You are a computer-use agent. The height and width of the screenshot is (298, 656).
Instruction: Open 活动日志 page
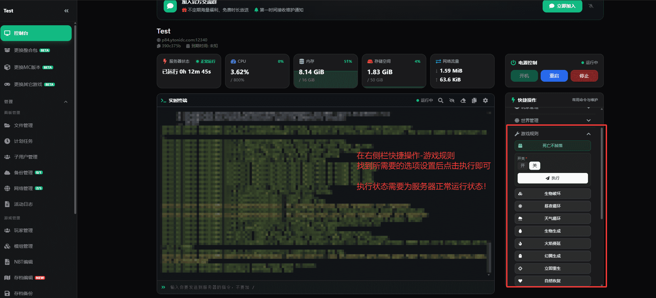pos(36,204)
